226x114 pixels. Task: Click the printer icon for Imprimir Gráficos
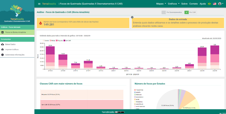coord(2,50)
